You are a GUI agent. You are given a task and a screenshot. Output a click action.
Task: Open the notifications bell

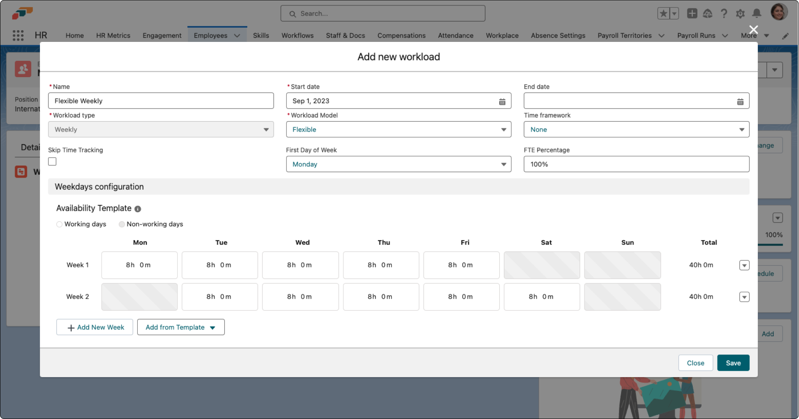[756, 14]
